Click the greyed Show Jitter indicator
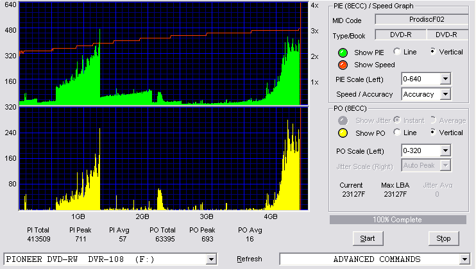Image resolution: width=476 pixels, height=269 pixels. 343,120
